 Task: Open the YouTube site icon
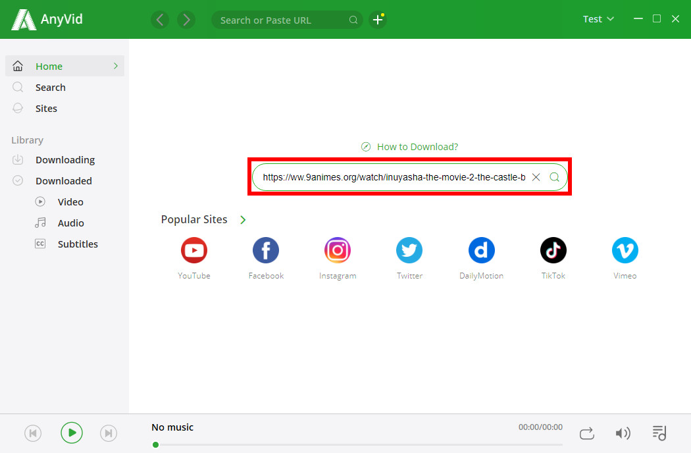coord(194,251)
